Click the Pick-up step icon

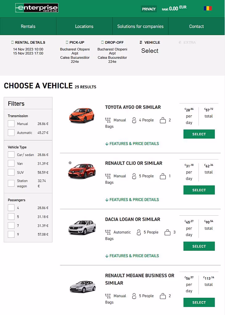coord(67,42)
